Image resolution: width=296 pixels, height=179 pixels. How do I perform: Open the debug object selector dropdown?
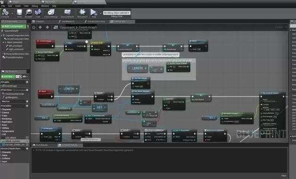tap(117, 13)
